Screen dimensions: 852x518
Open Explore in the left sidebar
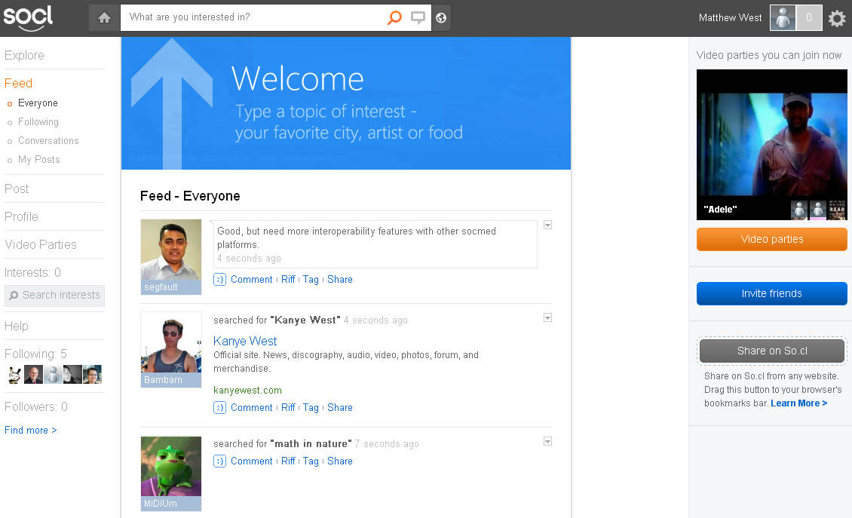tap(24, 56)
